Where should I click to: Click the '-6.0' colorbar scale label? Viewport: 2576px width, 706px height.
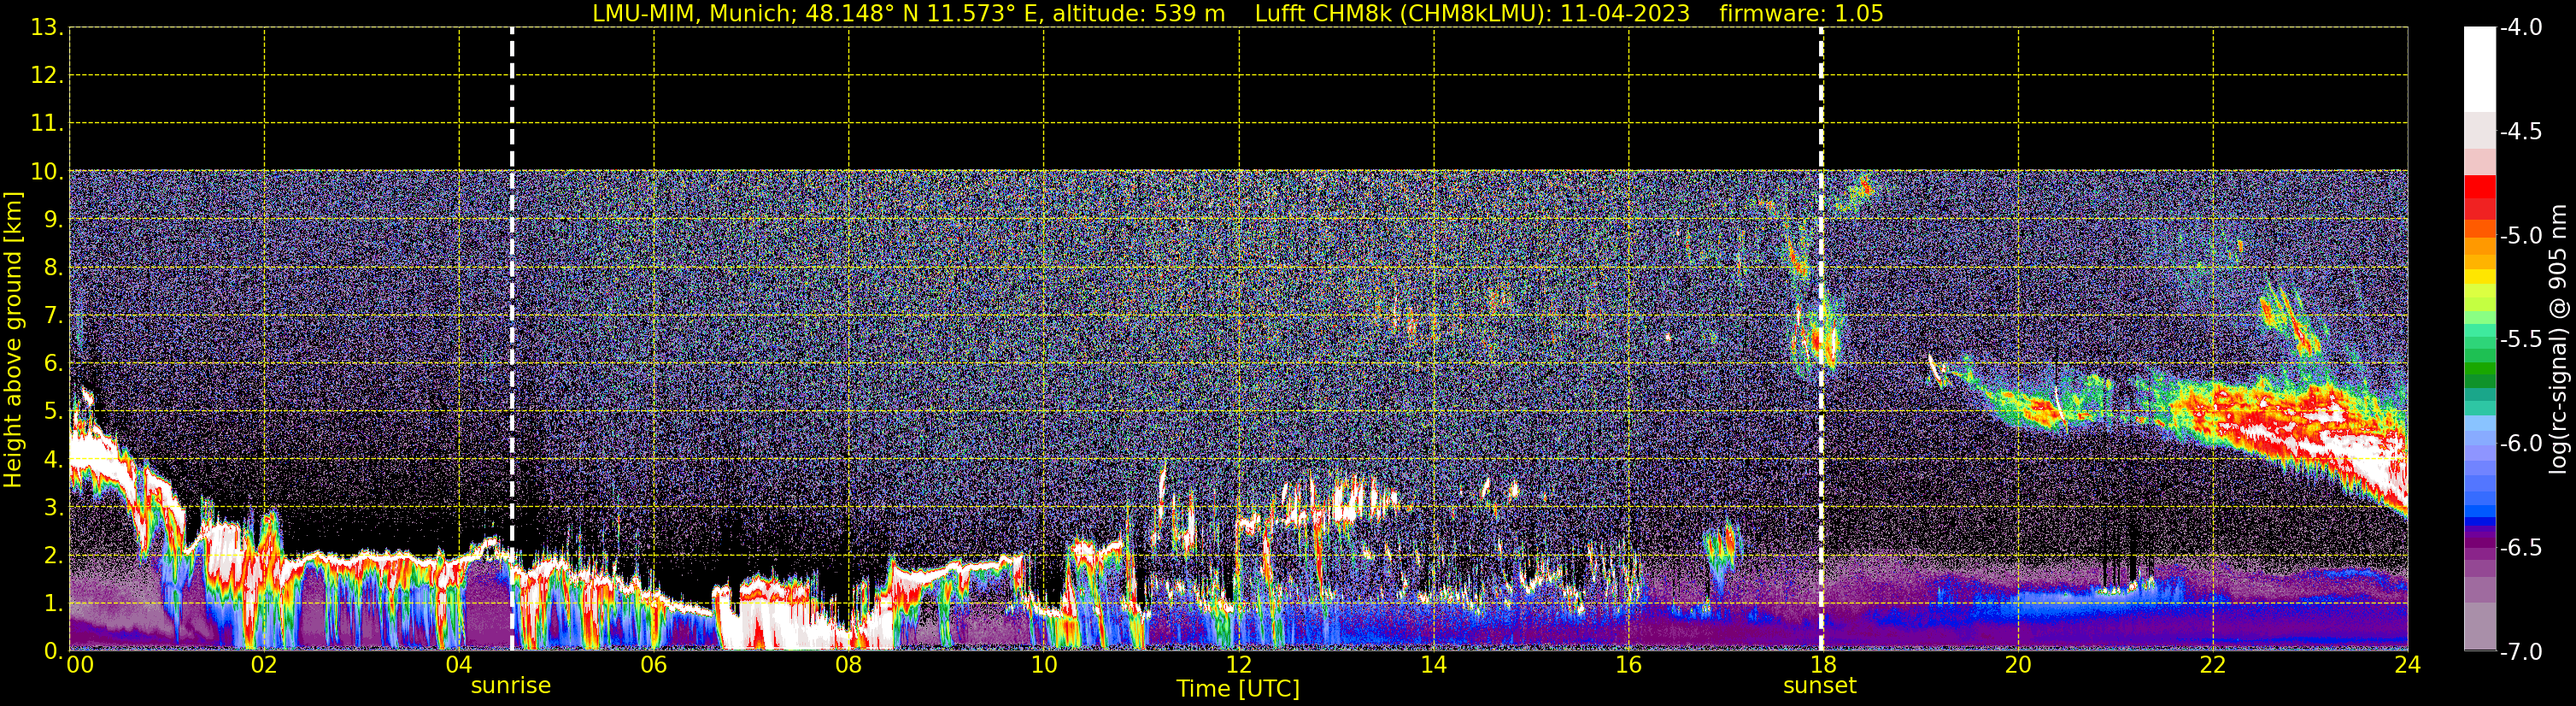point(2521,444)
